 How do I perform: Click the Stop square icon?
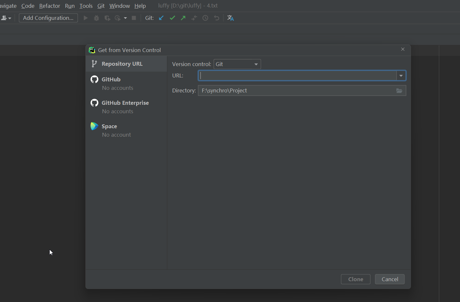click(x=134, y=18)
